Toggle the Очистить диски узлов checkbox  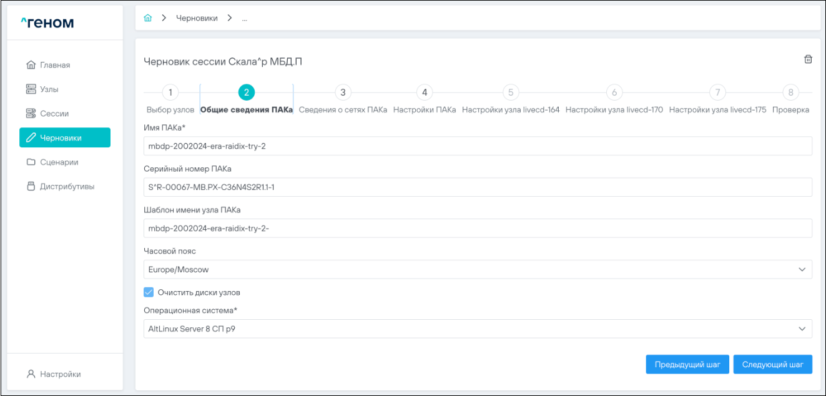click(x=149, y=292)
